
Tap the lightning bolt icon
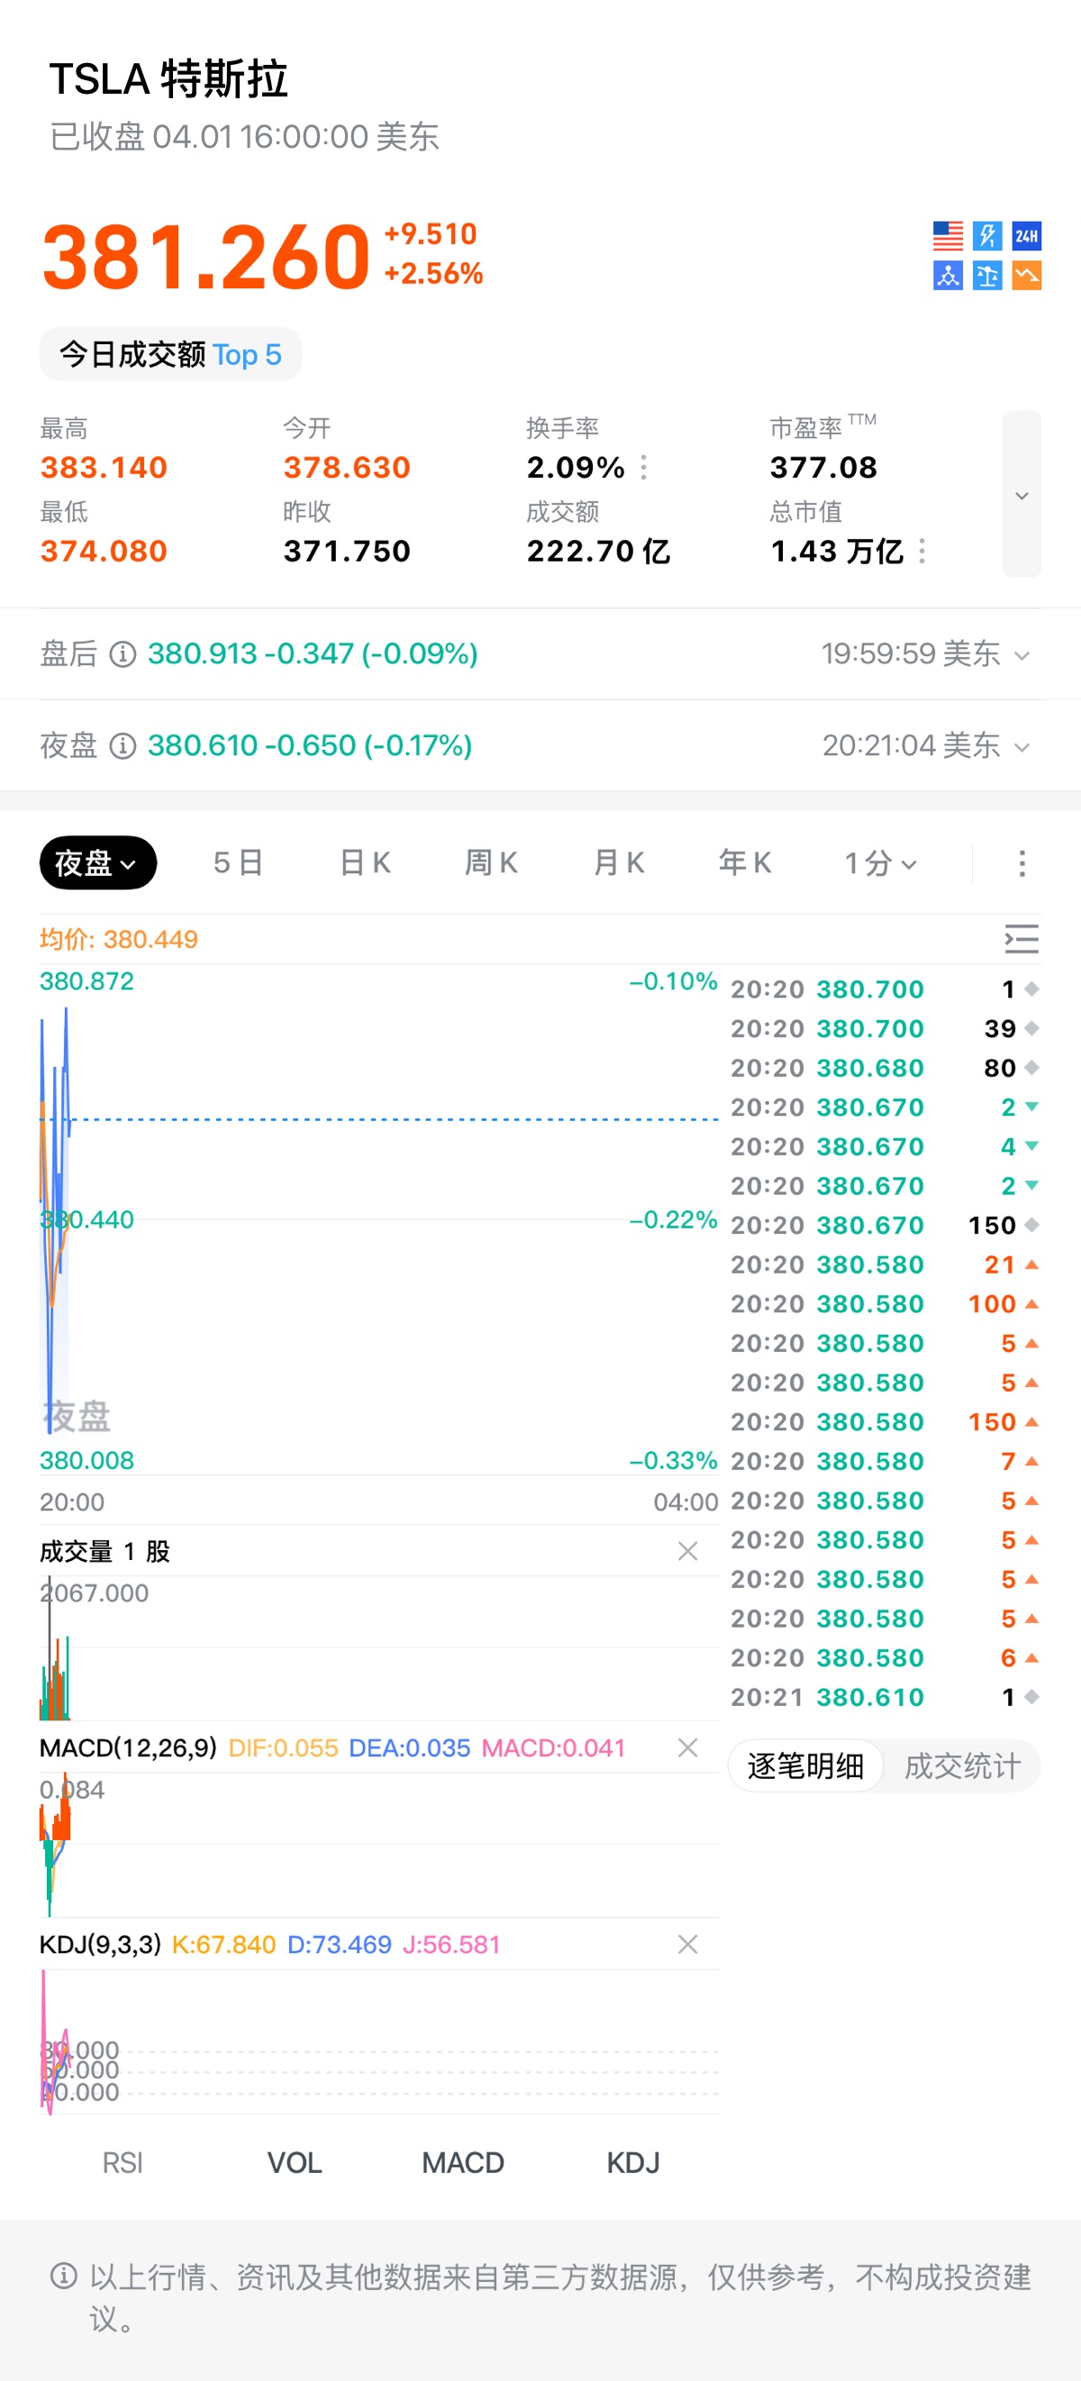coord(986,236)
